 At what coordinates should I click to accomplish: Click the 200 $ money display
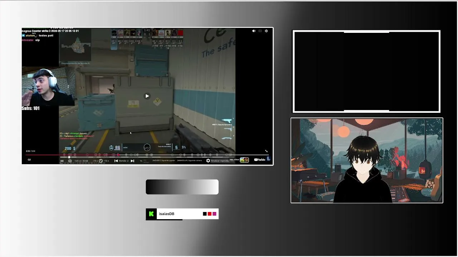click(70, 148)
